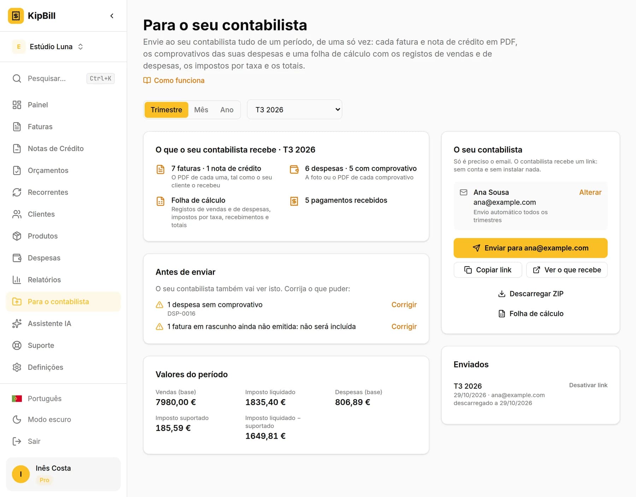Click the 5 pagamentos recebidos icon
Screen dimensions: 636x497
pyautogui.click(x=294, y=201)
